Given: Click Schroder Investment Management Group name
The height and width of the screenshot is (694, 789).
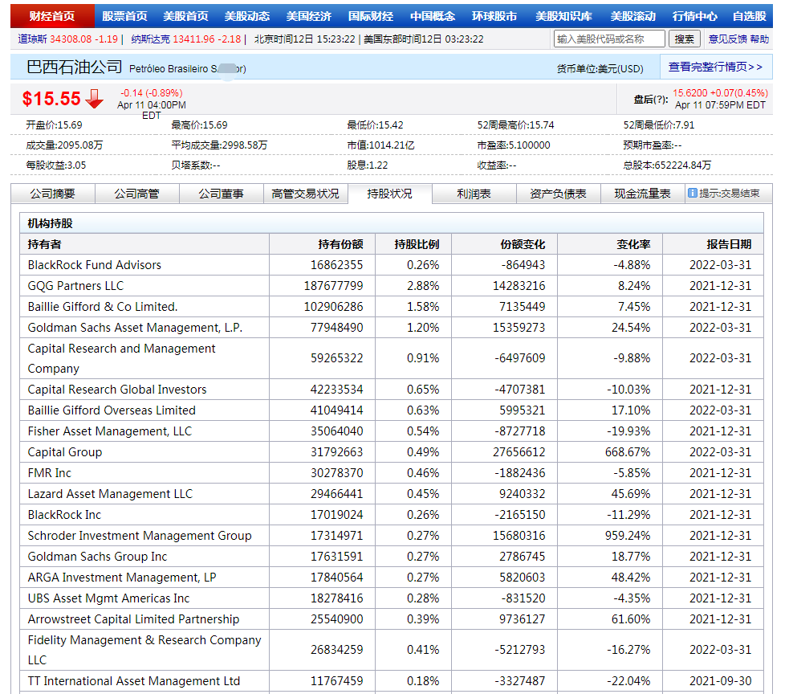Looking at the screenshot, I should tap(140, 535).
